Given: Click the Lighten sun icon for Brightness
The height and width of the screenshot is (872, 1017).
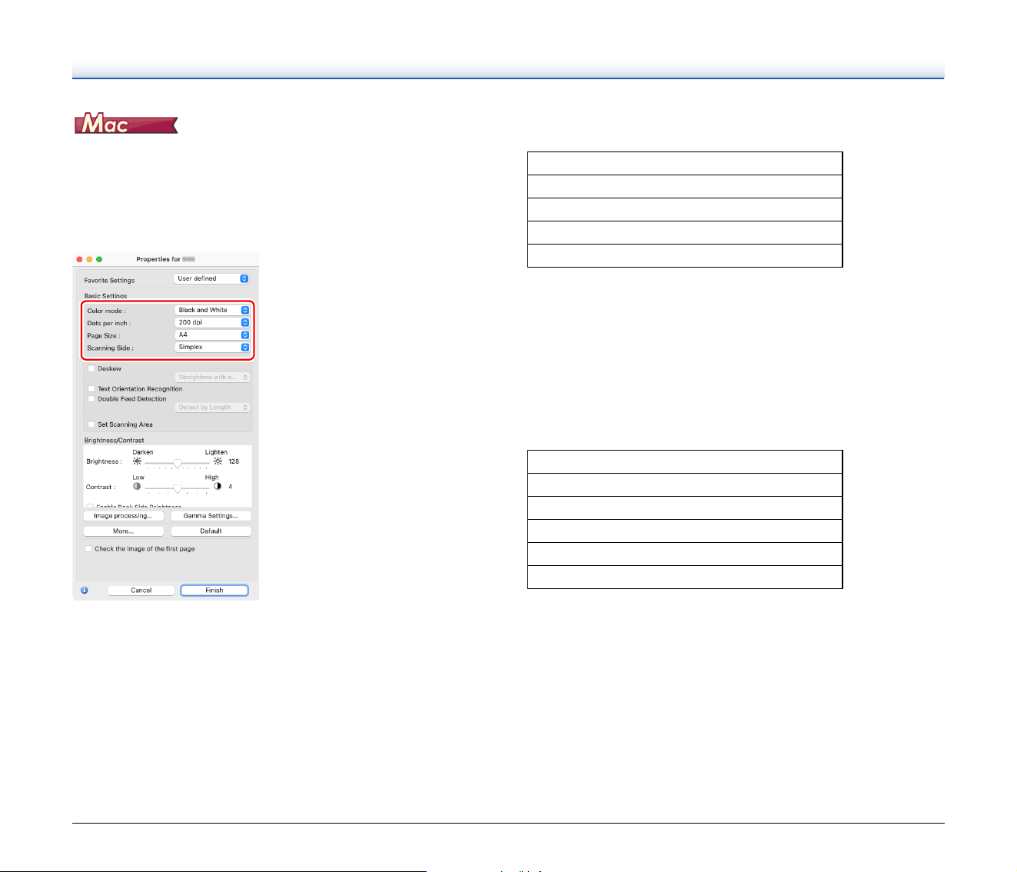Looking at the screenshot, I should 218,462.
